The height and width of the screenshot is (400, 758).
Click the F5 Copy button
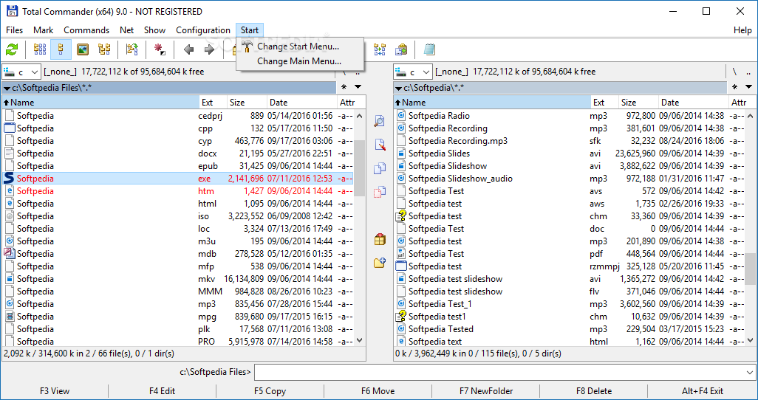point(270,391)
